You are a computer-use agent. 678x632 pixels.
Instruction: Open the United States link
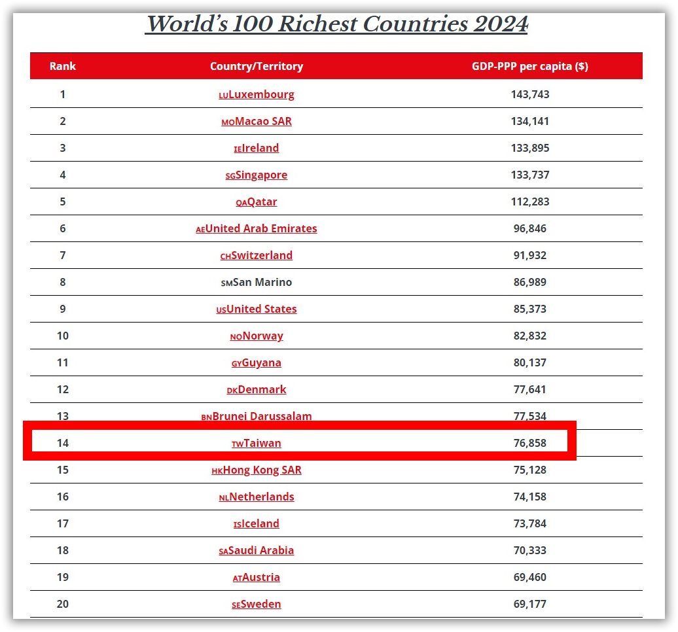[x=257, y=309]
